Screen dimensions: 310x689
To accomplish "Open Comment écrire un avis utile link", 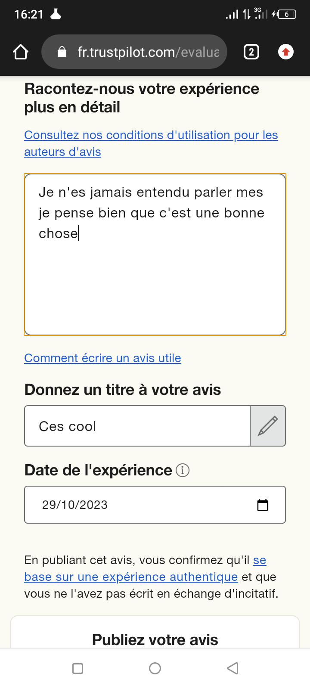I will click(102, 358).
